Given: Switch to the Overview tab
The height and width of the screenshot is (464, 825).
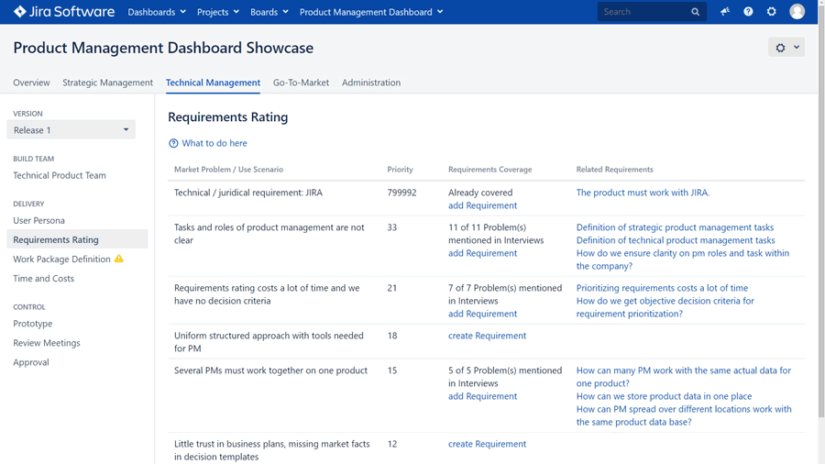Looking at the screenshot, I should pos(31,83).
